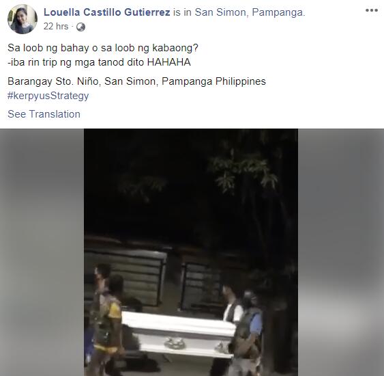The image size is (384, 376).
Task: Open the #kerpyusStrategy hashtag
Action: coord(48,96)
